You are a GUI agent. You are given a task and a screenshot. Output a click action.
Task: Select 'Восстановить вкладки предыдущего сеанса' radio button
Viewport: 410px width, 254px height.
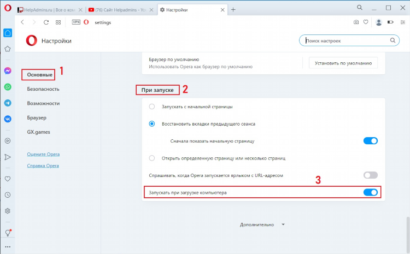coord(152,124)
